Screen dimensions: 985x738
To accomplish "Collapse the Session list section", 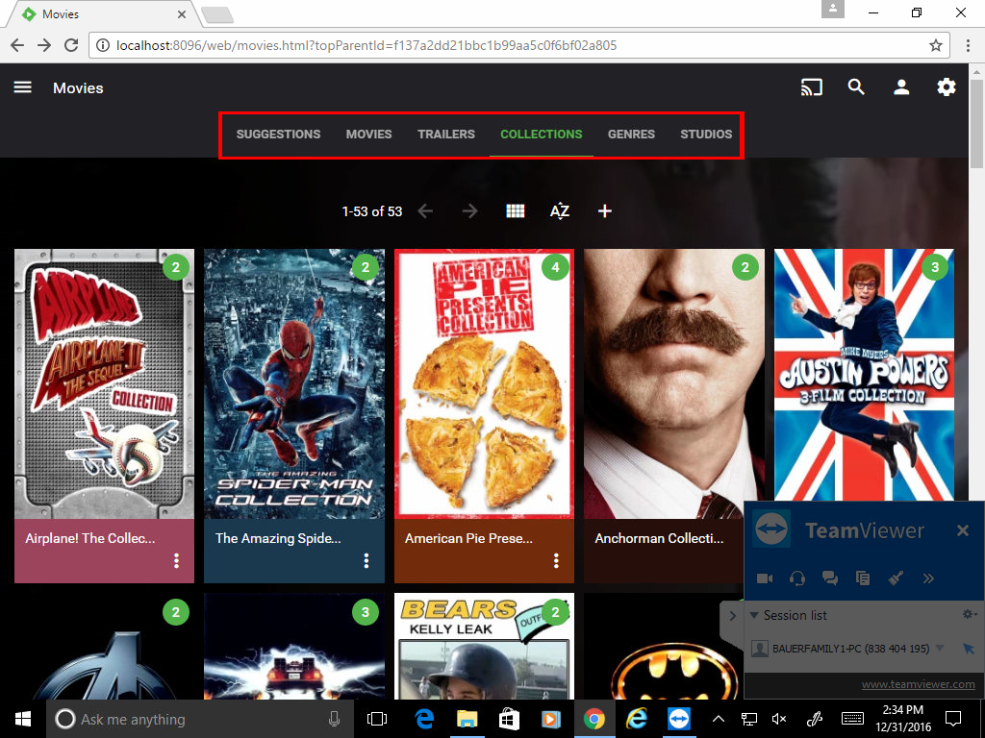I will (x=754, y=615).
